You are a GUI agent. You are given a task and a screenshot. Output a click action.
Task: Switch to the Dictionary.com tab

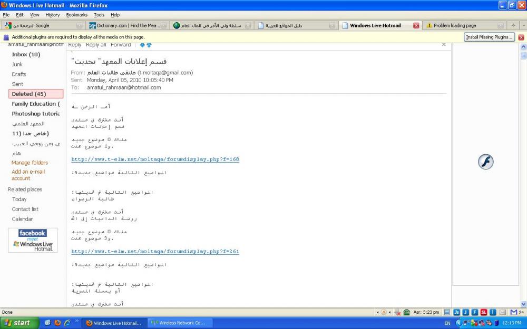coord(128,25)
